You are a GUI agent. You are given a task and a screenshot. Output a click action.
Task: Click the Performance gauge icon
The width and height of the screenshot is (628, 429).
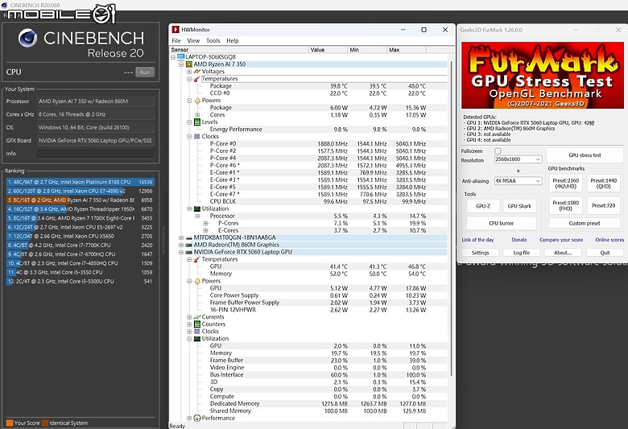[x=197, y=418]
